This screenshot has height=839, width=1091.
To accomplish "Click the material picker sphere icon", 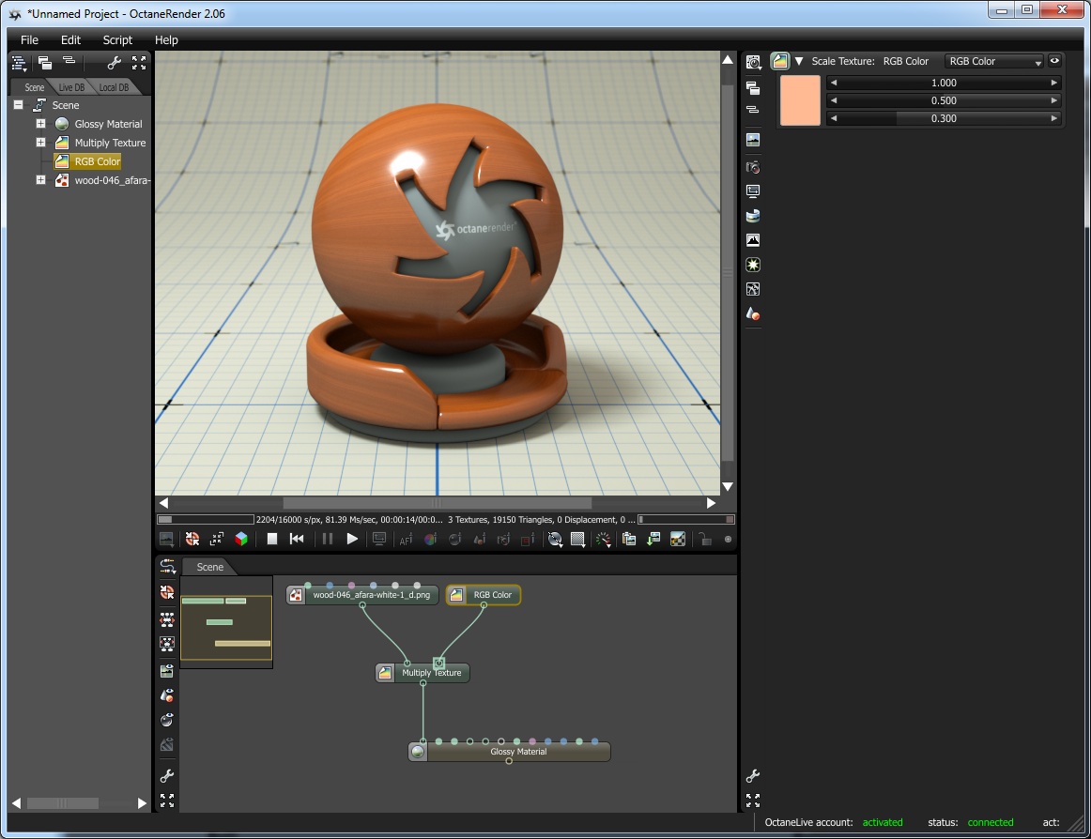I will 455,540.
